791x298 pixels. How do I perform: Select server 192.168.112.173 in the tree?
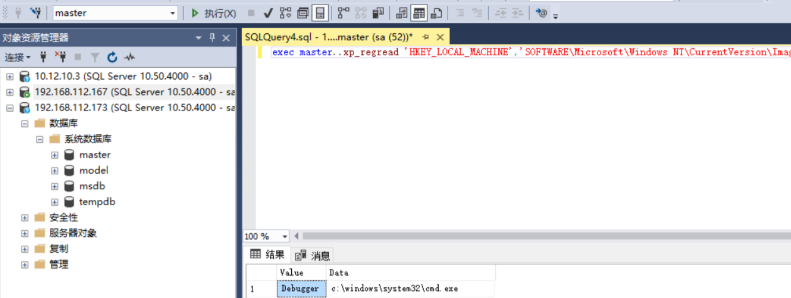134,108
